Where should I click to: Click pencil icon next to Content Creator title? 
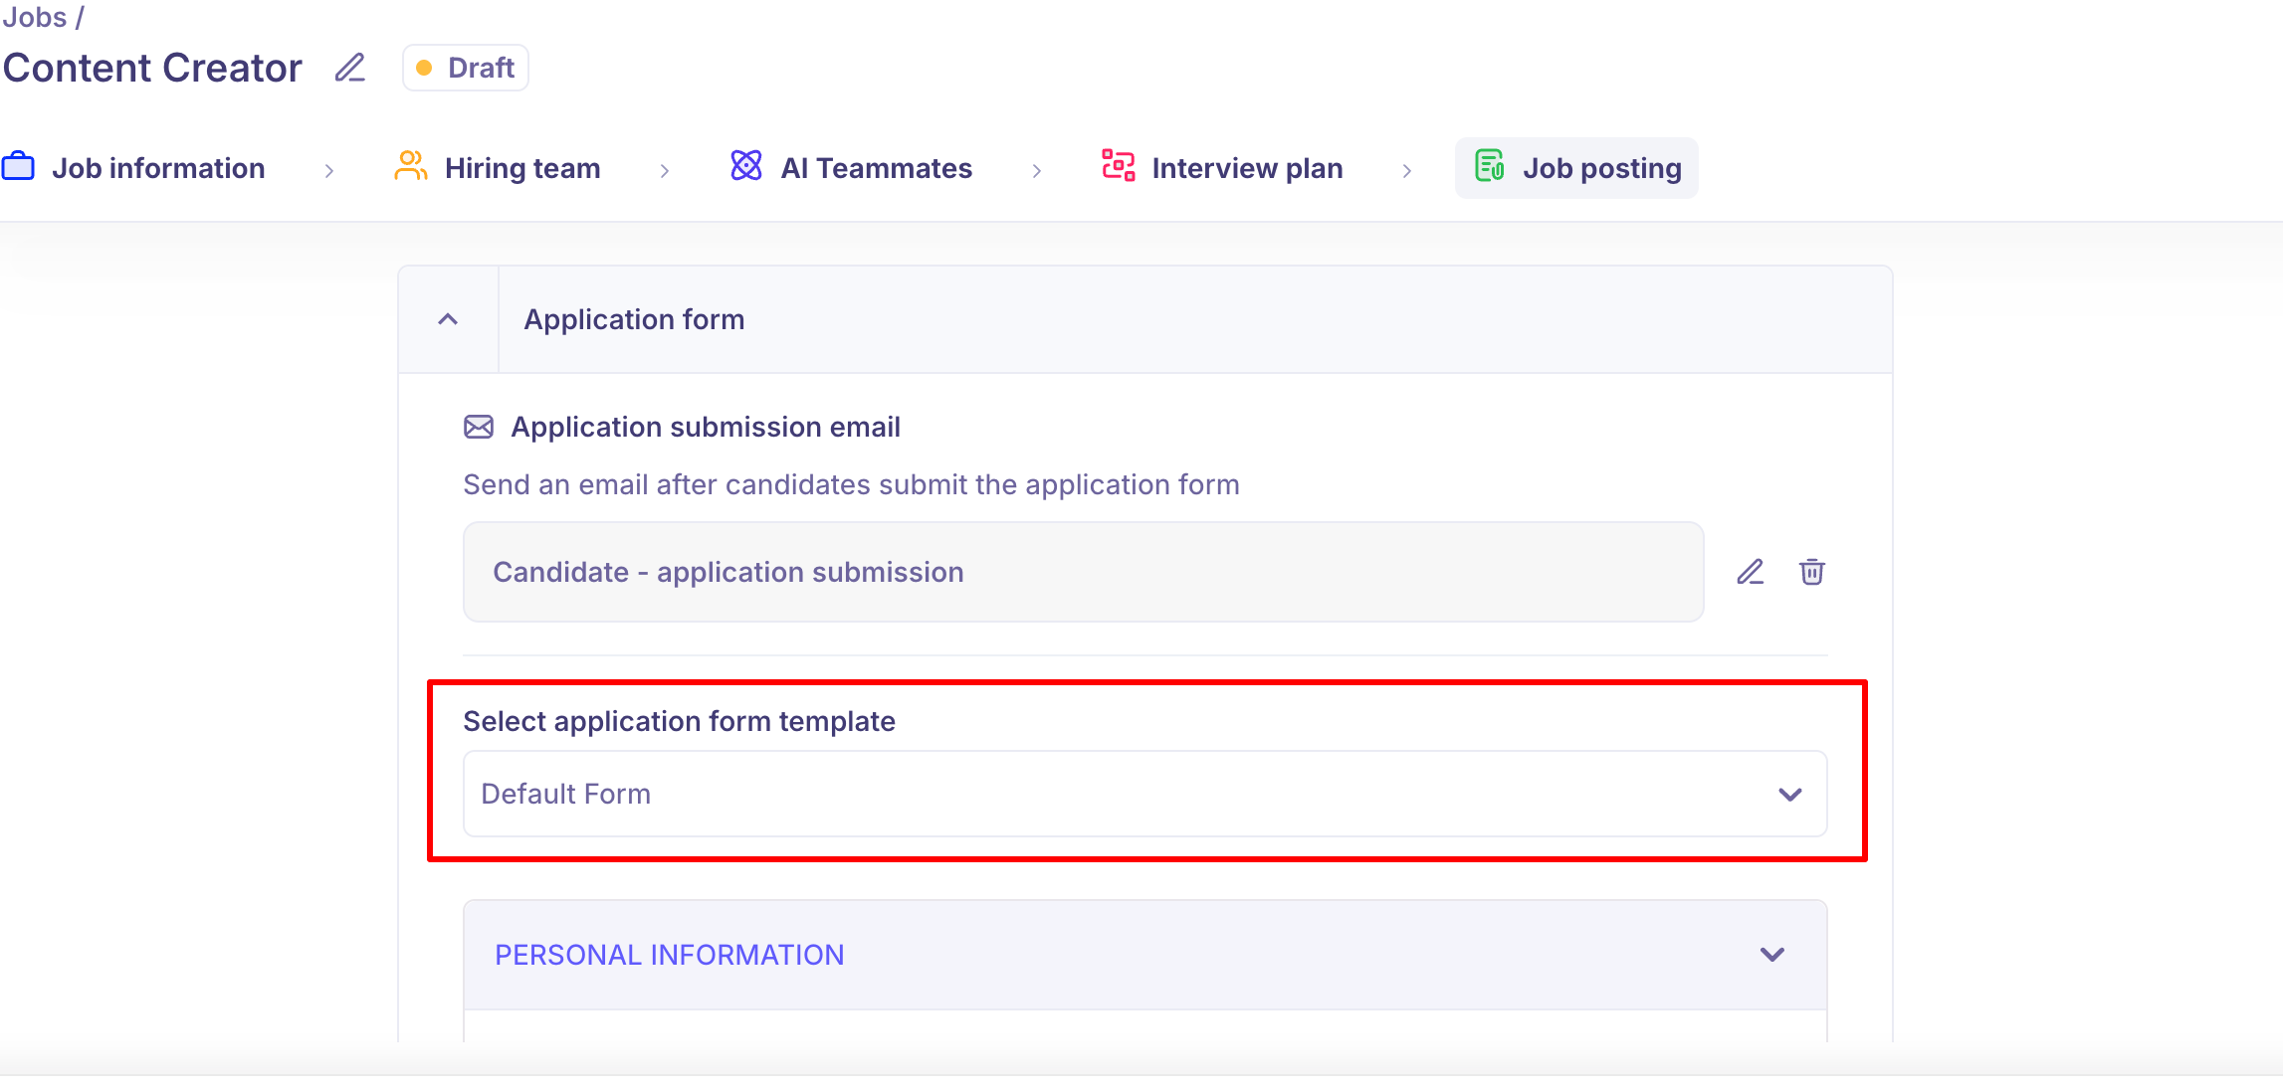click(349, 68)
